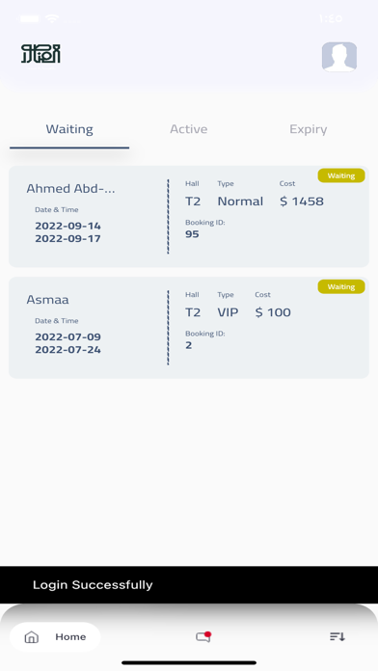Open Ahmed Abd-... booking card
Screen dimensions: 378x671
click(x=189, y=217)
